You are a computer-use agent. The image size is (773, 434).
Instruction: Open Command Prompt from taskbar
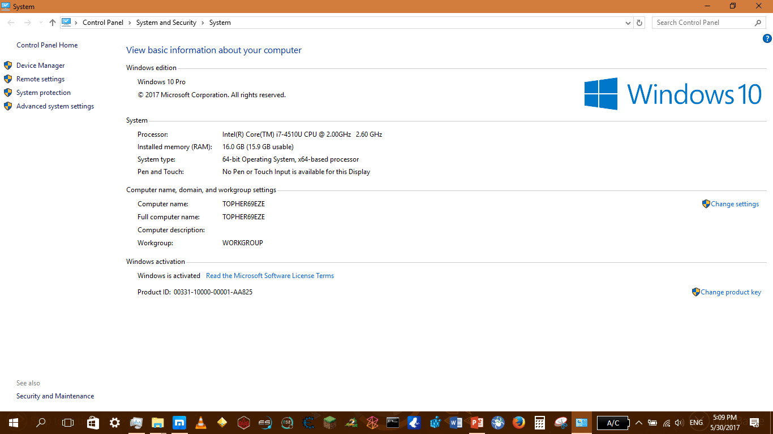(393, 423)
